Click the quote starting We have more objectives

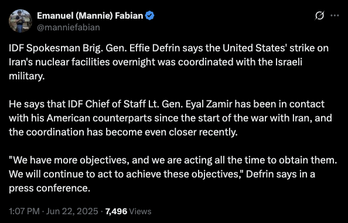(x=173, y=160)
